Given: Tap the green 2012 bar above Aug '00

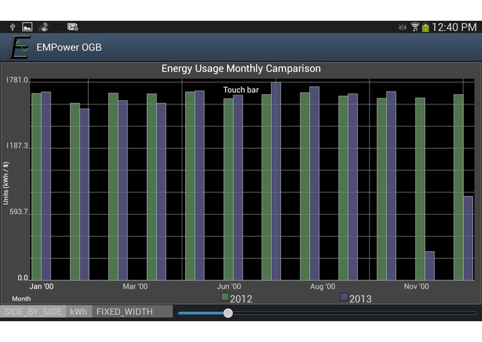Looking at the screenshot, I should coord(305,186).
